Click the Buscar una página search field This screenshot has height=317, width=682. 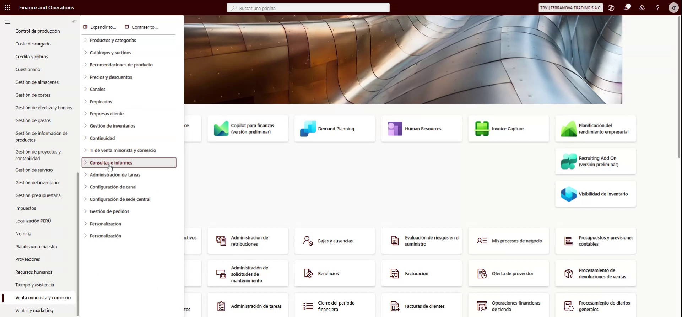(308, 8)
